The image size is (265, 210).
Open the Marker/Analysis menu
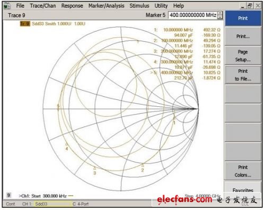[x=107, y=6]
